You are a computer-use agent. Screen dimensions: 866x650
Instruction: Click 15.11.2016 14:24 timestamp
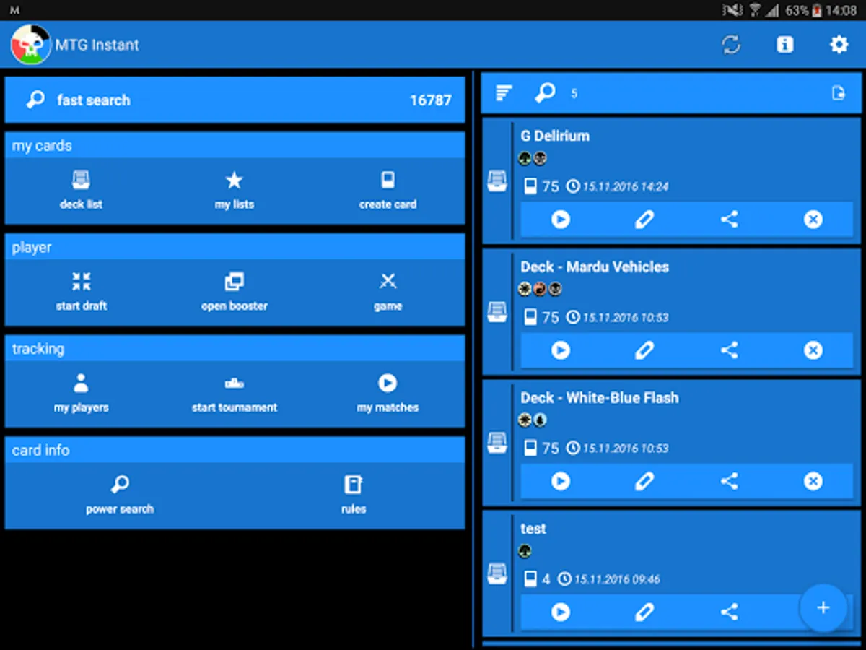(x=625, y=186)
